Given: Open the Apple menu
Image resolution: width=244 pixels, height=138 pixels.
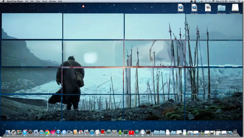Looking at the screenshot, I should point(3,1).
